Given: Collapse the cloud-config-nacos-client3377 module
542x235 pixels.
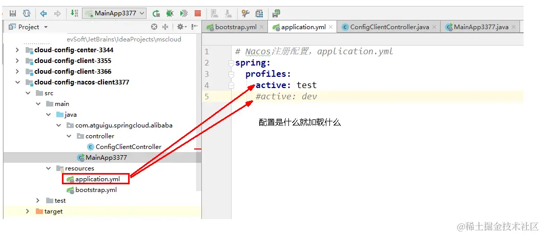Looking at the screenshot, I should coord(17,82).
